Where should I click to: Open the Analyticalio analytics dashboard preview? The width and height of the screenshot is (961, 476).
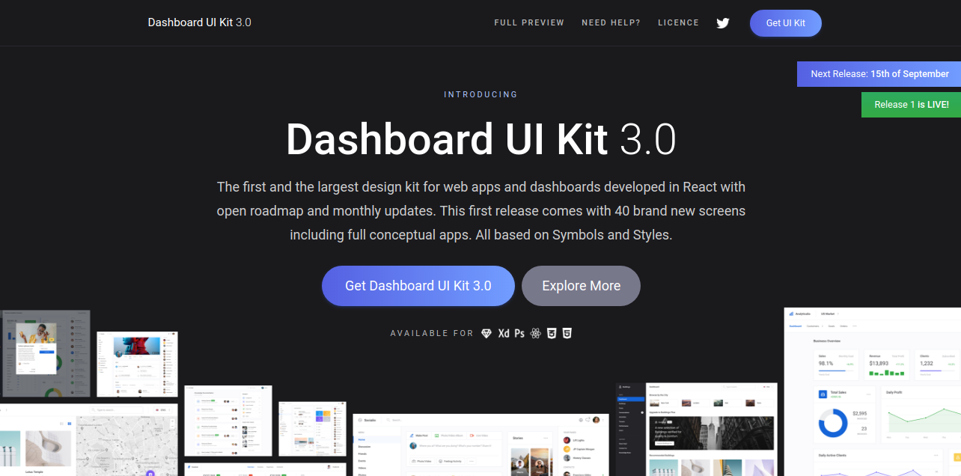(873, 391)
